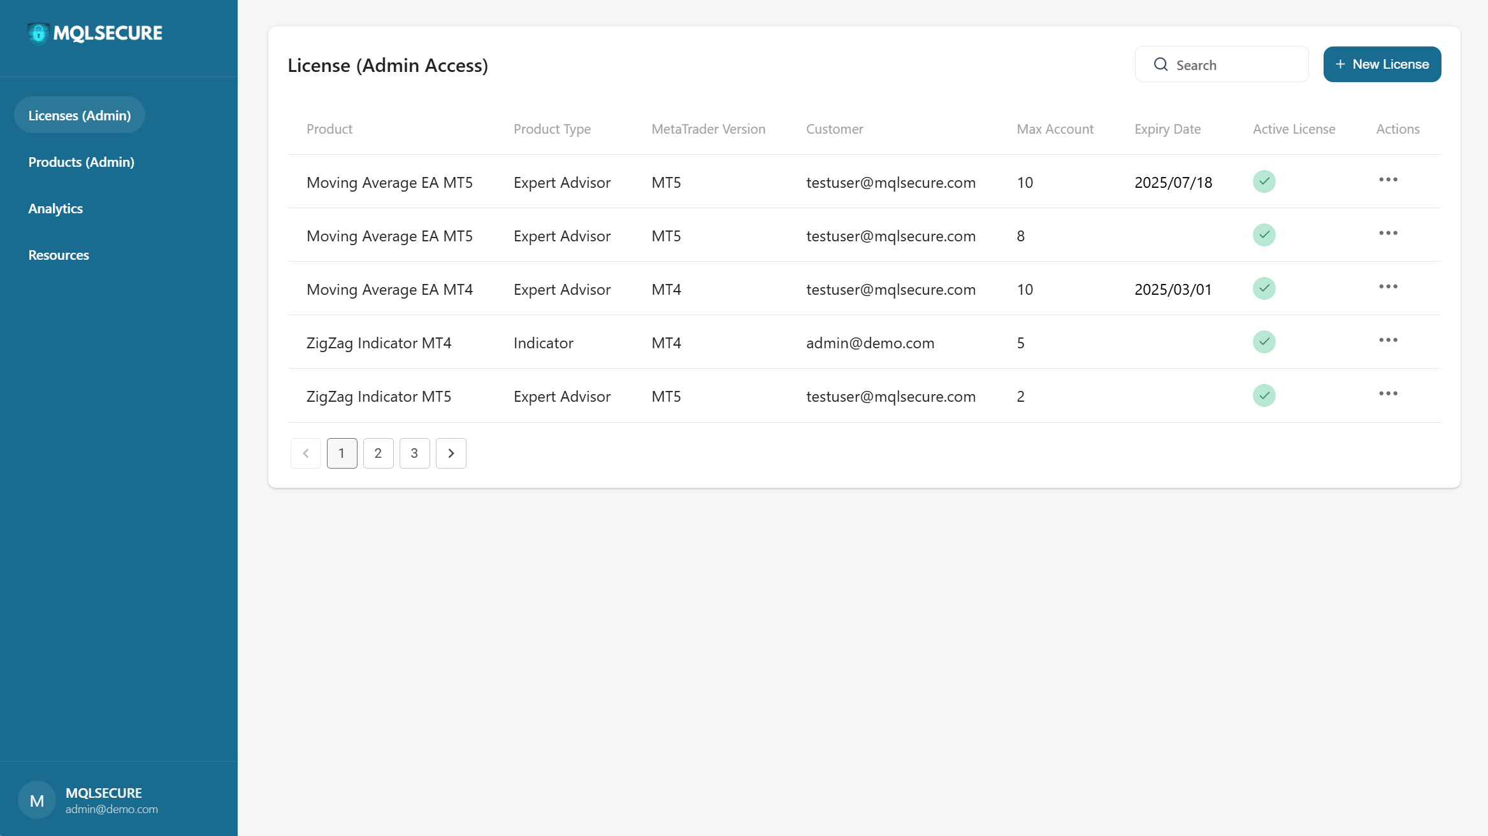This screenshot has height=836, width=1488.
Task: Click the 'M' user avatar in sidebar
Action: [37, 800]
